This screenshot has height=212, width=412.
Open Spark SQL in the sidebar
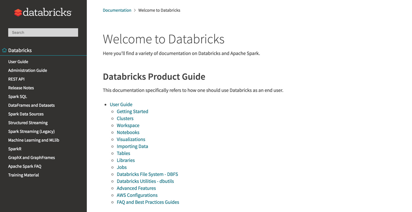pyautogui.click(x=17, y=97)
